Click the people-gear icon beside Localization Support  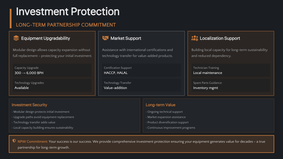click(x=195, y=38)
